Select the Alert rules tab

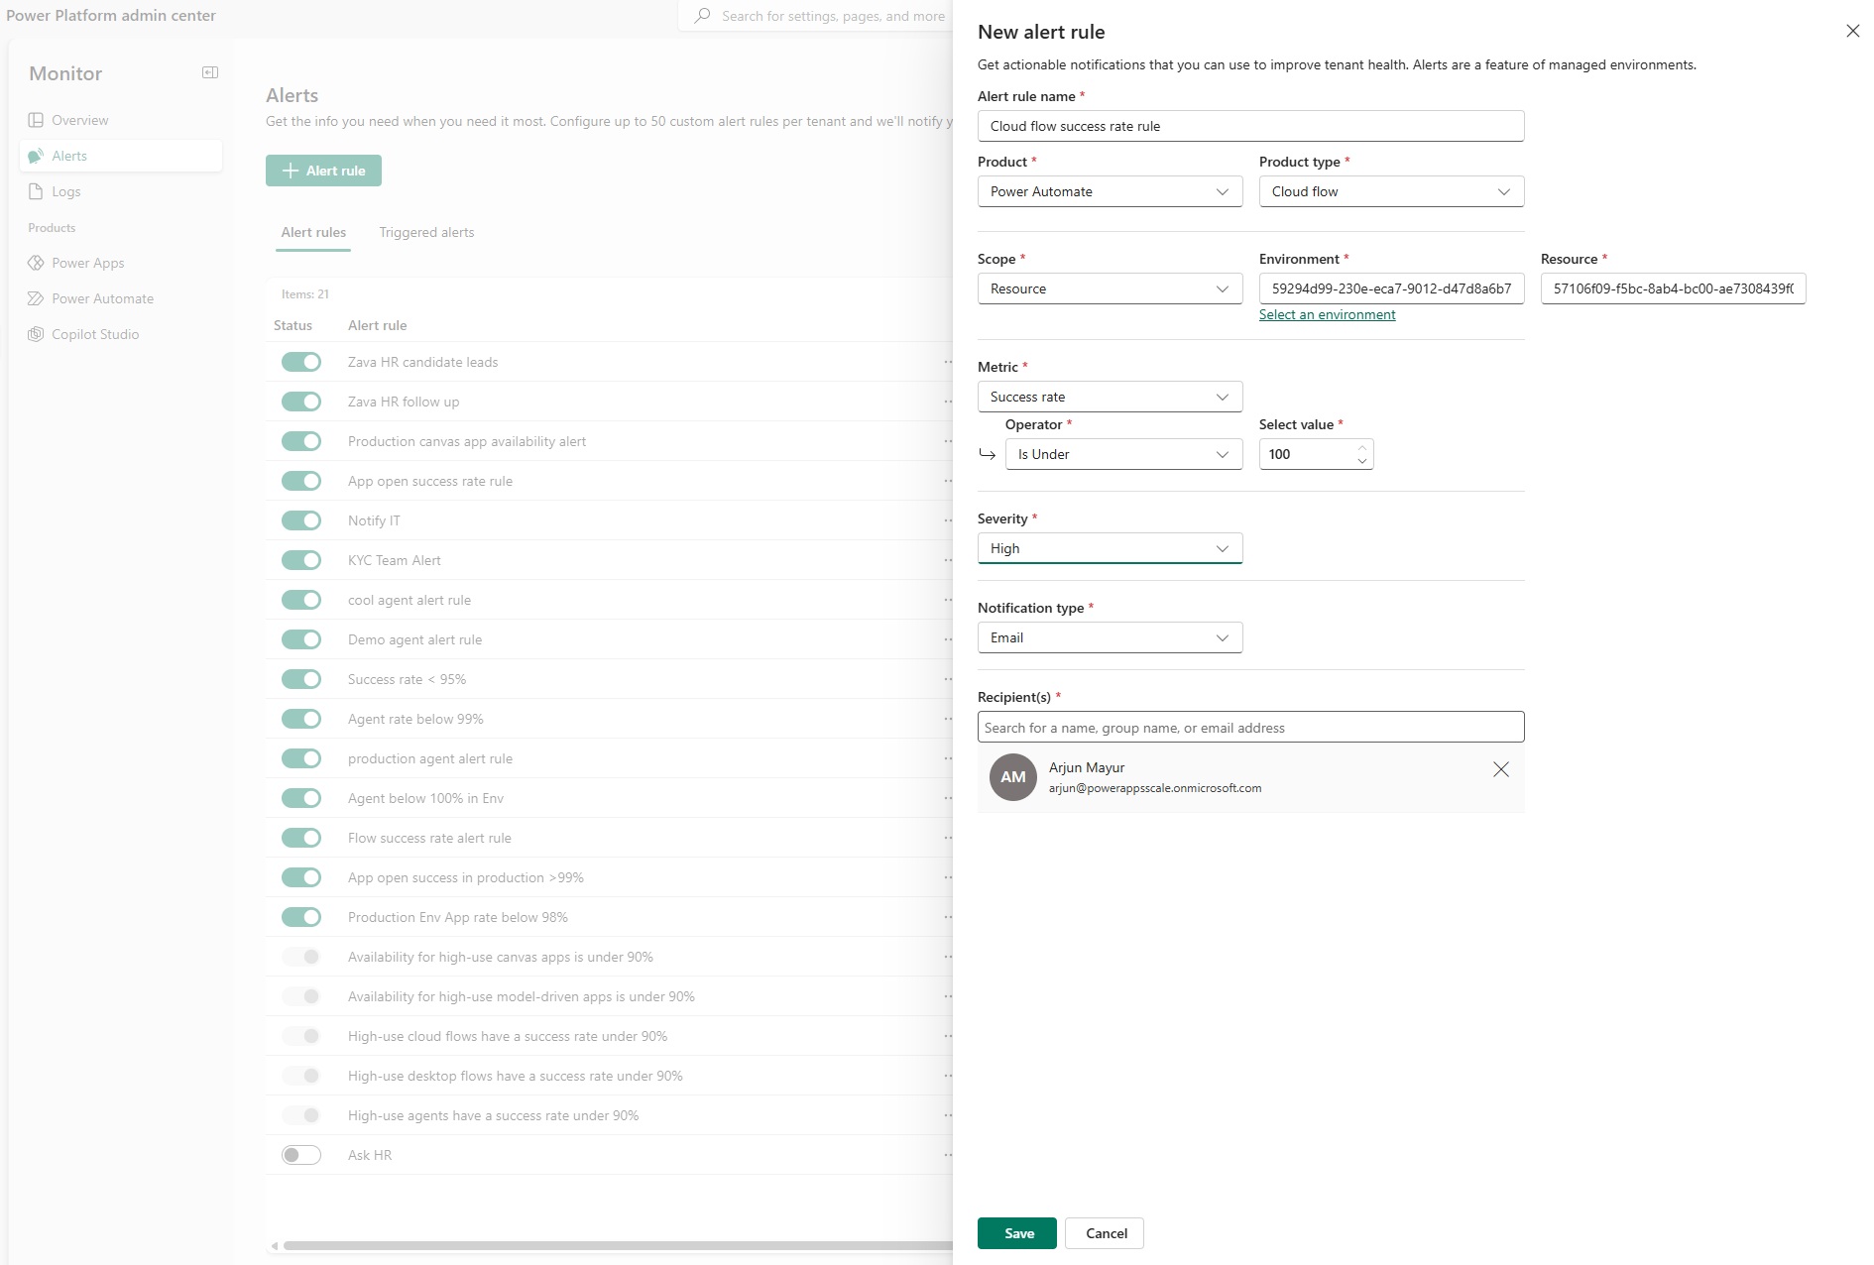click(x=312, y=232)
